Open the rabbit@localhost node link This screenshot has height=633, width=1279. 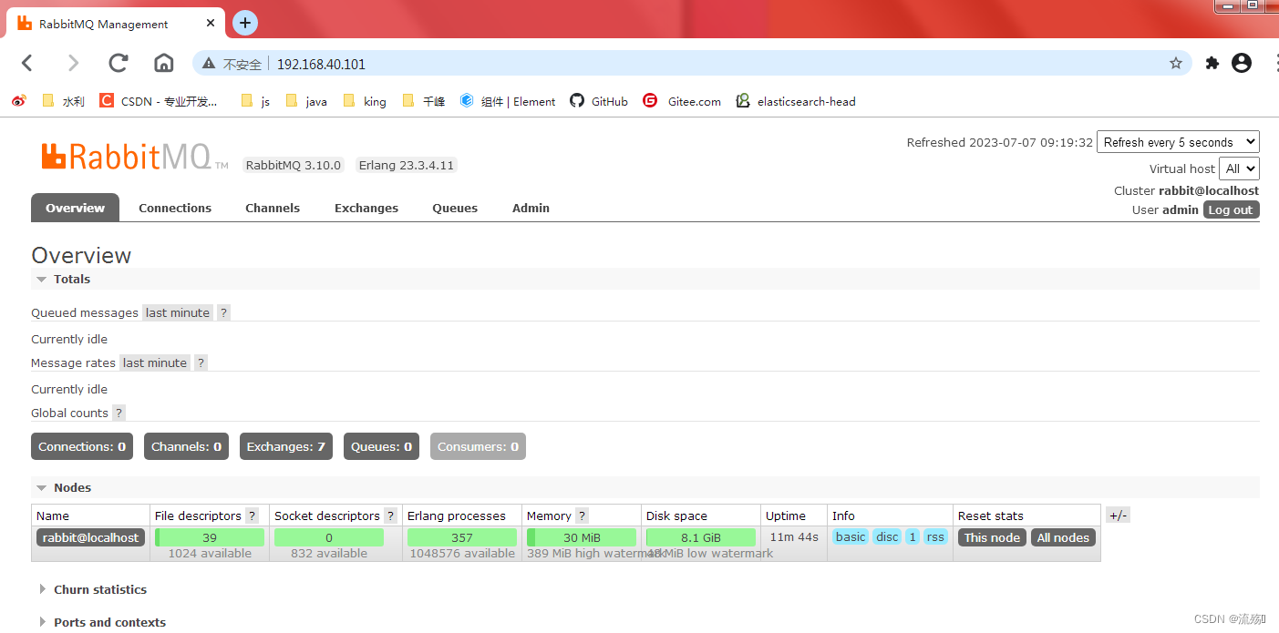90,537
